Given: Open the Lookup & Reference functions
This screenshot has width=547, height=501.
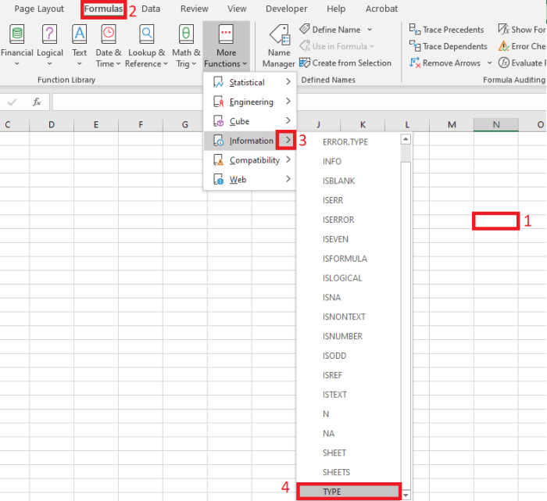Looking at the screenshot, I should pos(147,45).
